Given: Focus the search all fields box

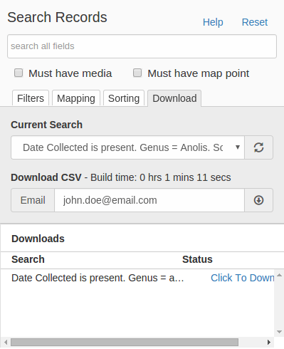Looking at the screenshot, I should [x=142, y=46].
